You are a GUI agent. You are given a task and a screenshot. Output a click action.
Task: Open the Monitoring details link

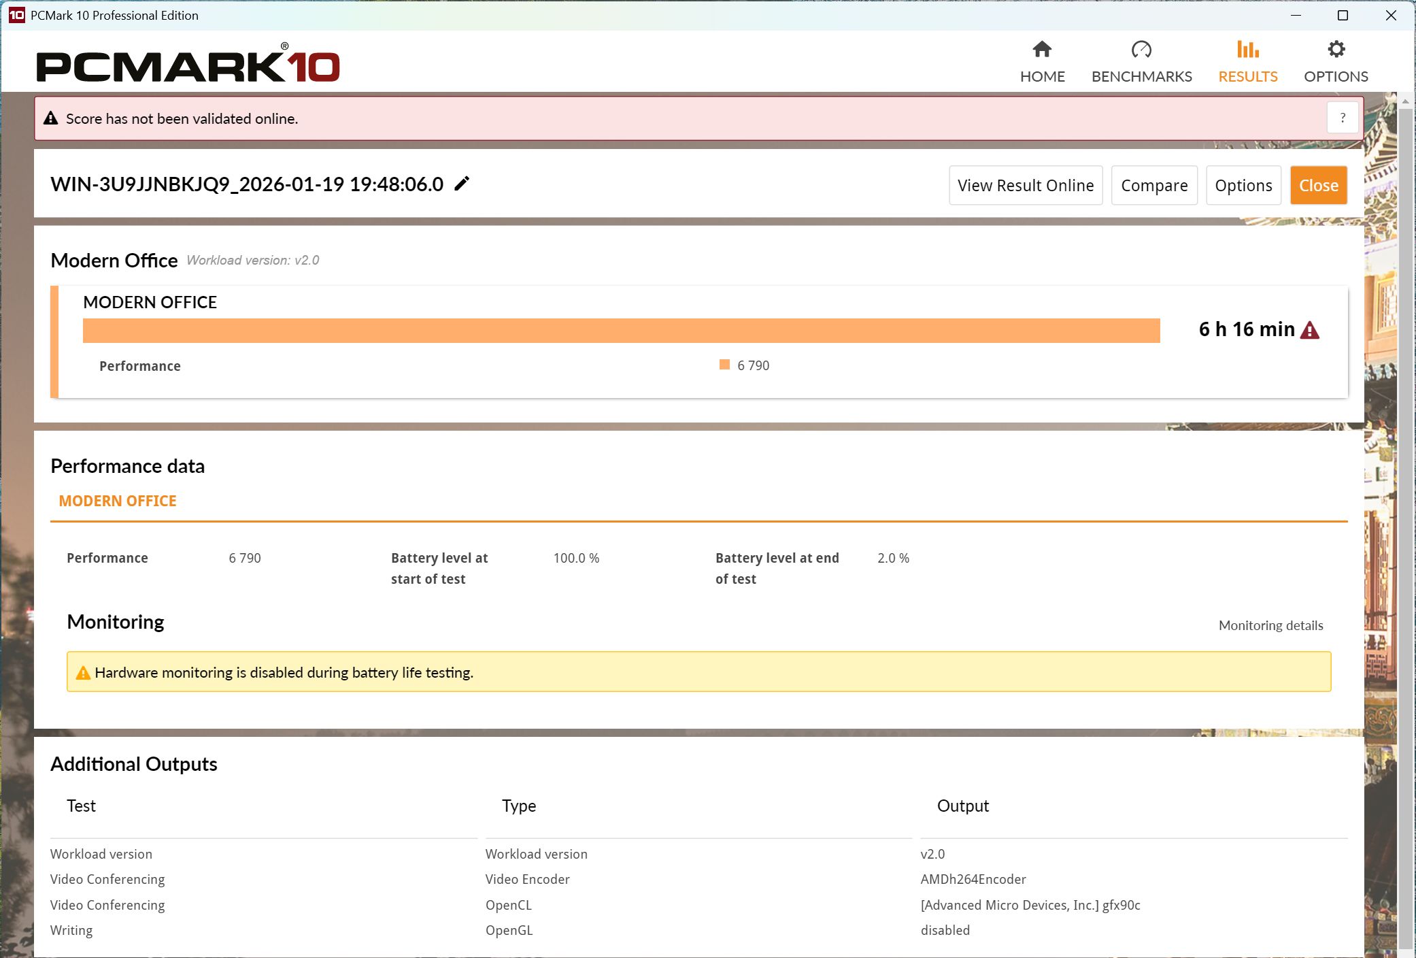[1270, 625]
